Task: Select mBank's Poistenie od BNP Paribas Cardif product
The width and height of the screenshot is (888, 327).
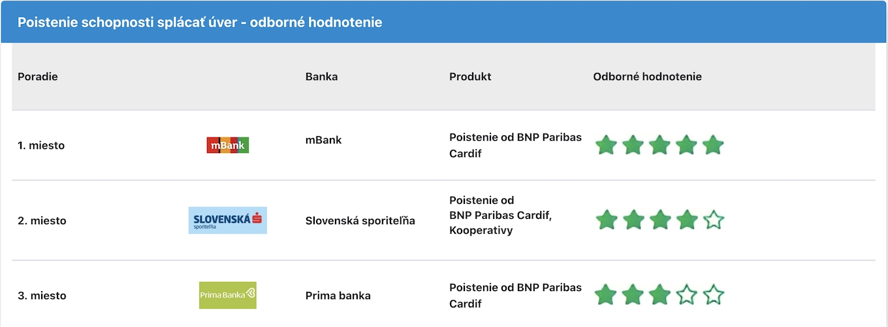Action: [516, 145]
